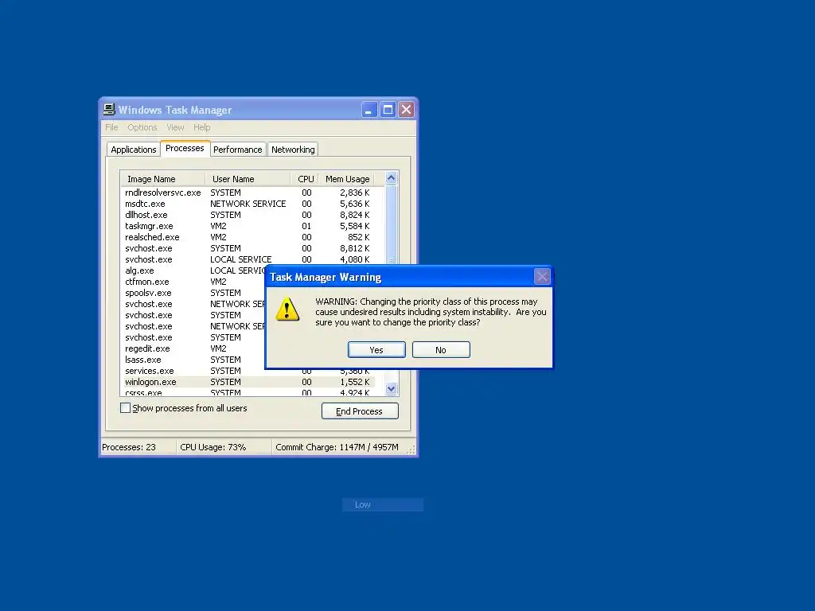Enable Show processes from all users
Viewport: 815px width, 611px height.
click(125, 408)
